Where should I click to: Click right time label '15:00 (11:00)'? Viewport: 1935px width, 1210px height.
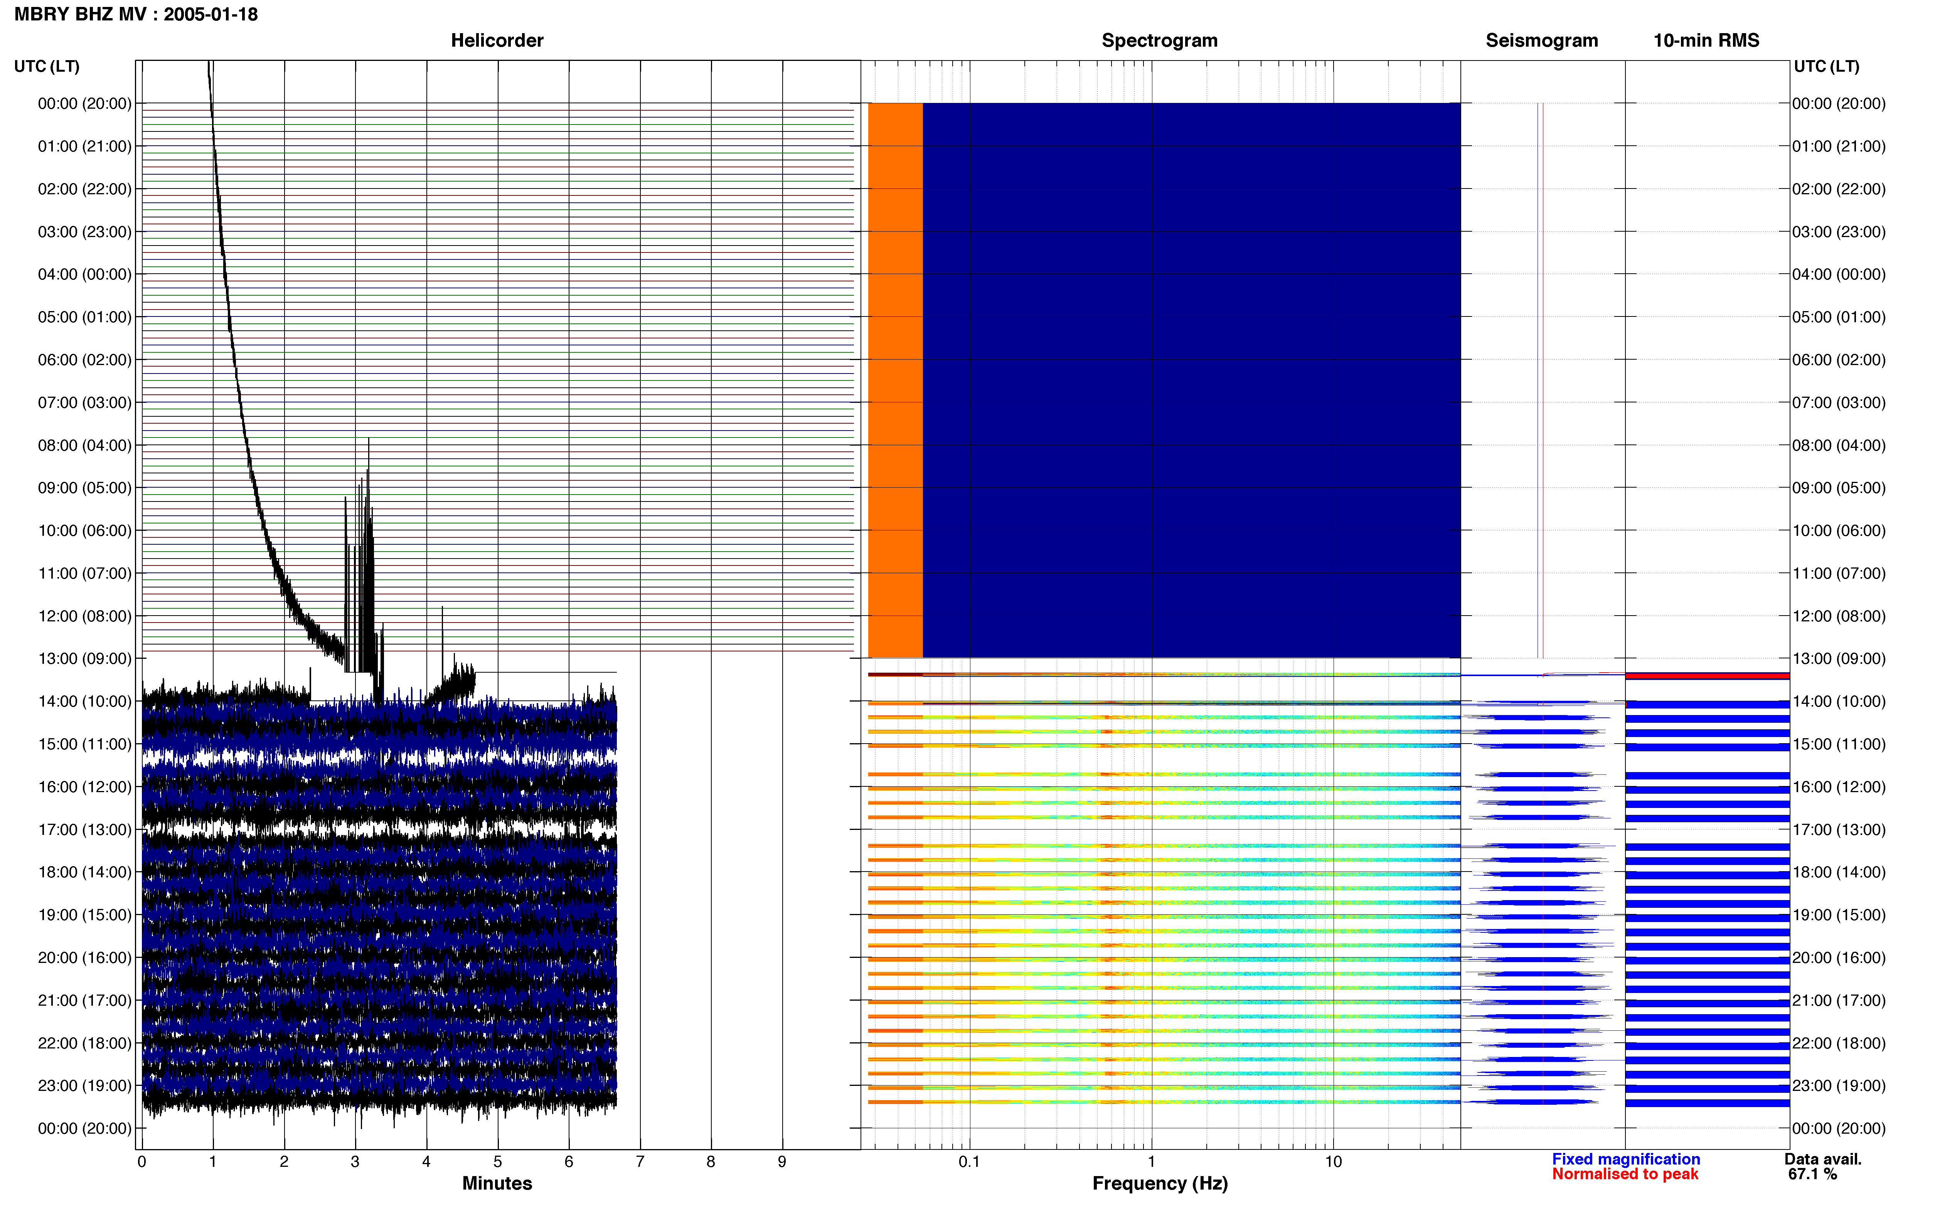coord(1839,744)
